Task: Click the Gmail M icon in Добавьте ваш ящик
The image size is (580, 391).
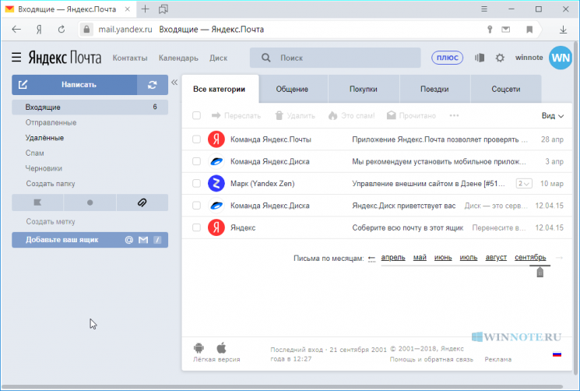Action: point(143,240)
